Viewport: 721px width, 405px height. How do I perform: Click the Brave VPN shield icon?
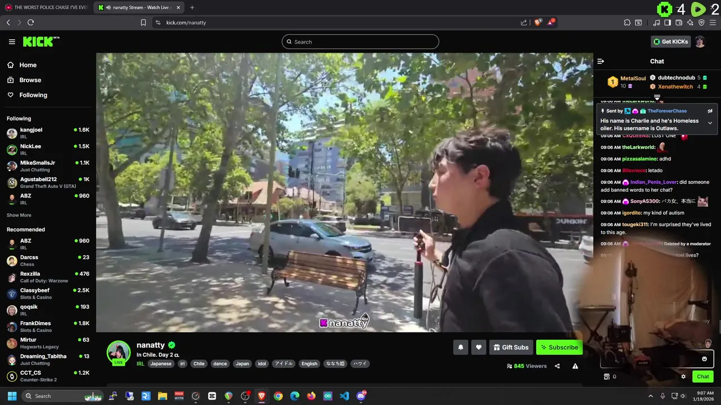(x=701, y=22)
